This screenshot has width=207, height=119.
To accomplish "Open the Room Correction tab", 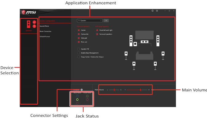I will (x=46, y=31).
